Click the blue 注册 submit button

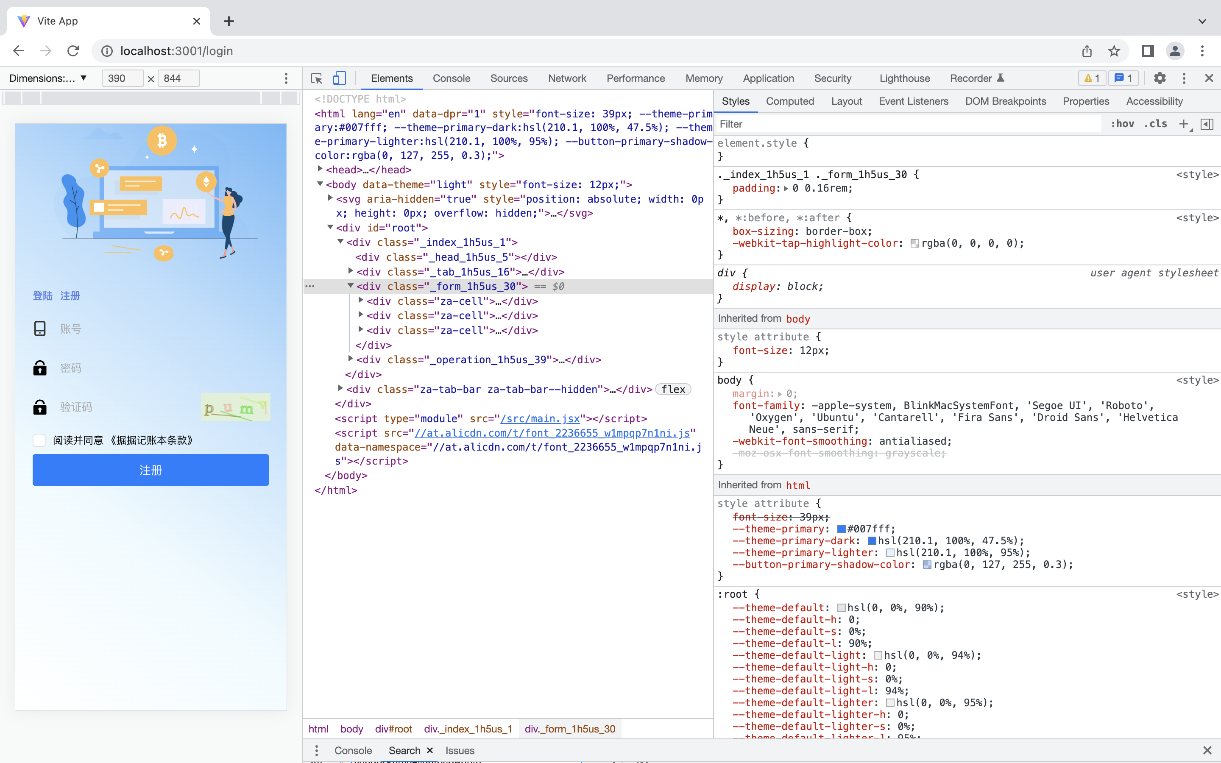point(151,470)
